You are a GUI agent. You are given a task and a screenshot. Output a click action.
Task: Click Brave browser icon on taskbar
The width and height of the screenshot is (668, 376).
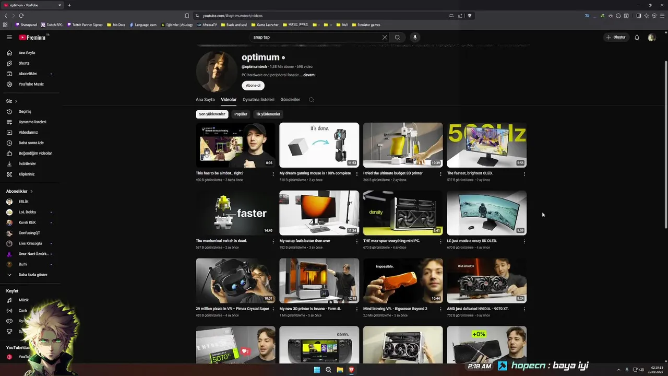coord(351,370)
